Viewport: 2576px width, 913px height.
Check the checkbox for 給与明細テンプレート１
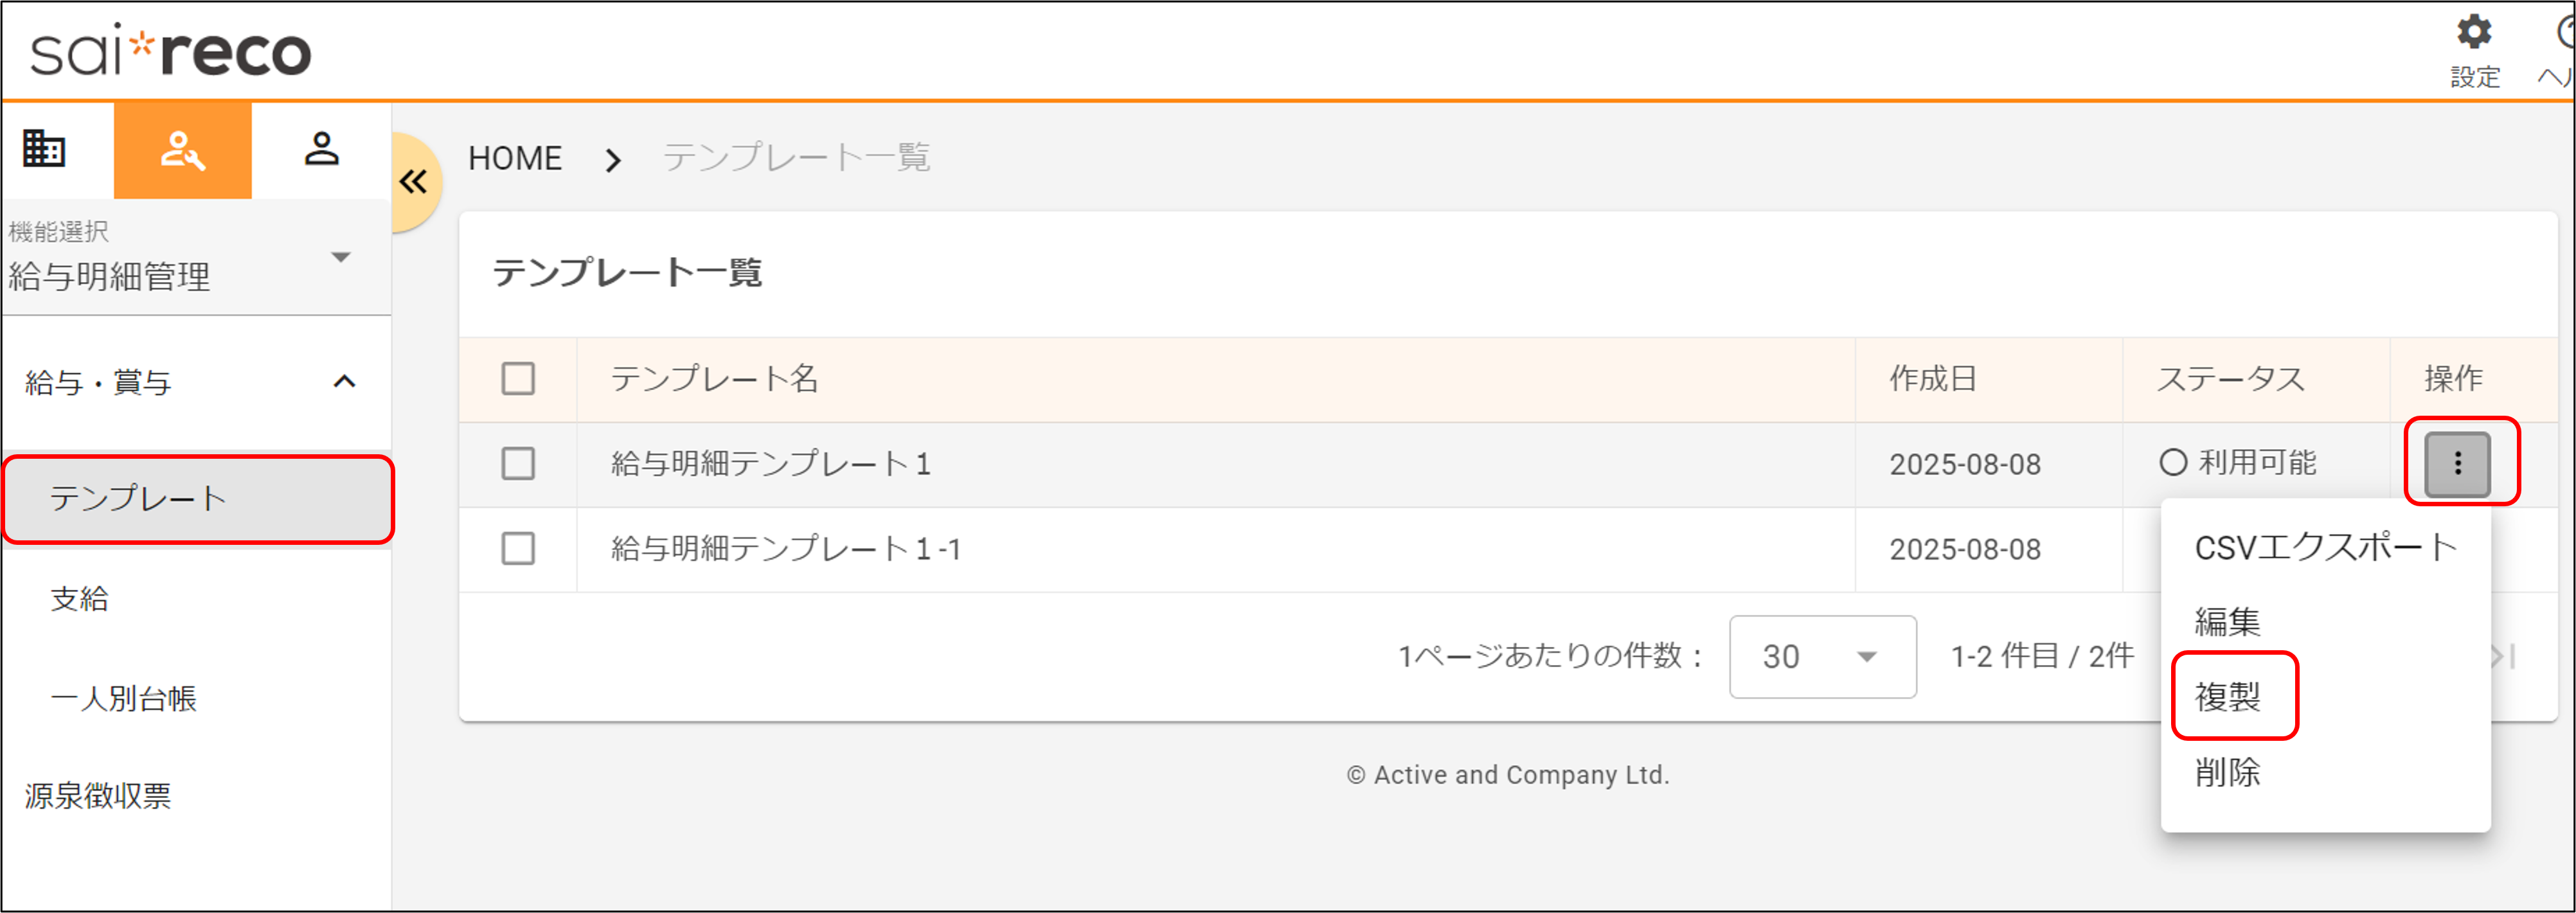tap(518, 464)
